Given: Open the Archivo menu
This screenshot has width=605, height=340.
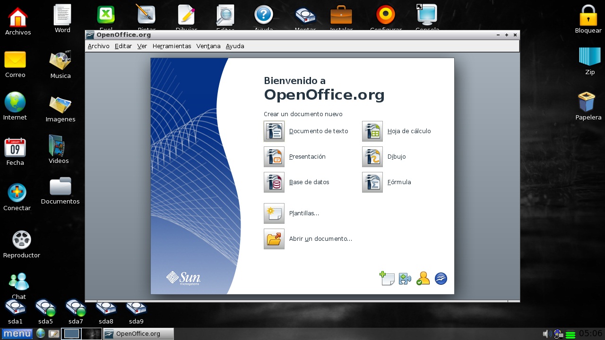Looking at the screenshot, I should click(x=98, y=46).
